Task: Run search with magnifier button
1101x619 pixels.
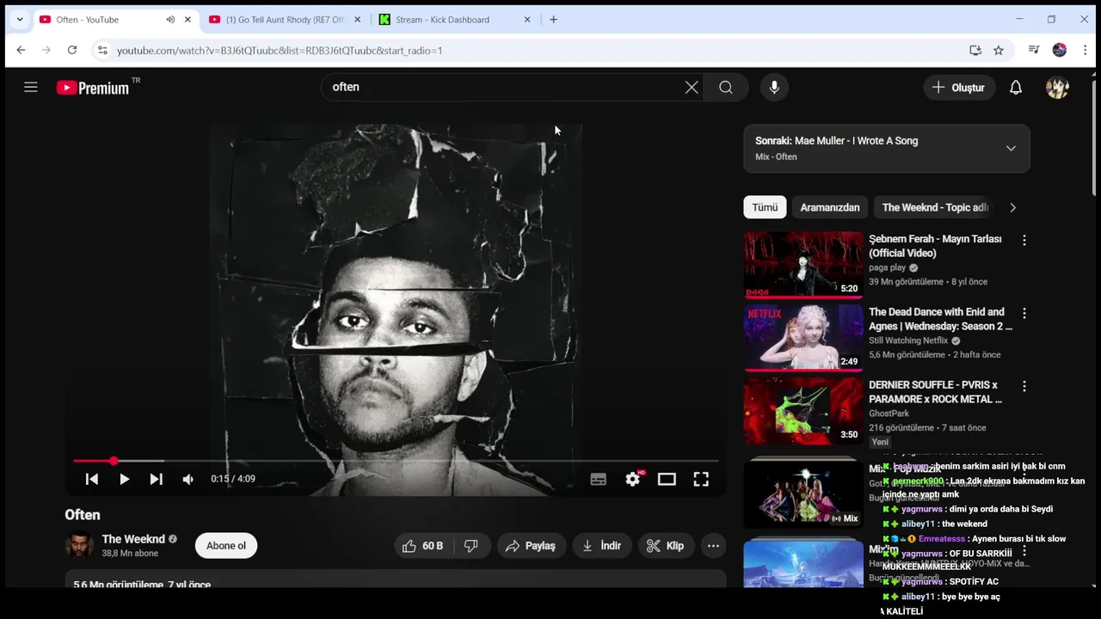Action: coord(726,87)
